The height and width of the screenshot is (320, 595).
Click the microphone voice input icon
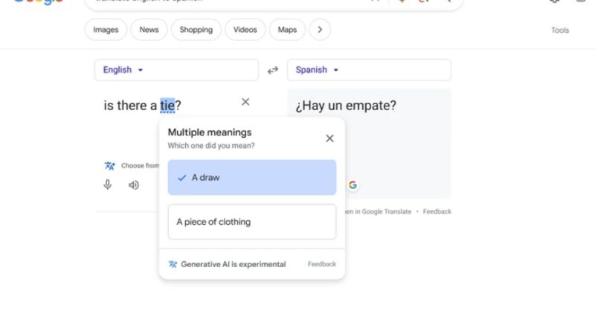click(108, 185)
